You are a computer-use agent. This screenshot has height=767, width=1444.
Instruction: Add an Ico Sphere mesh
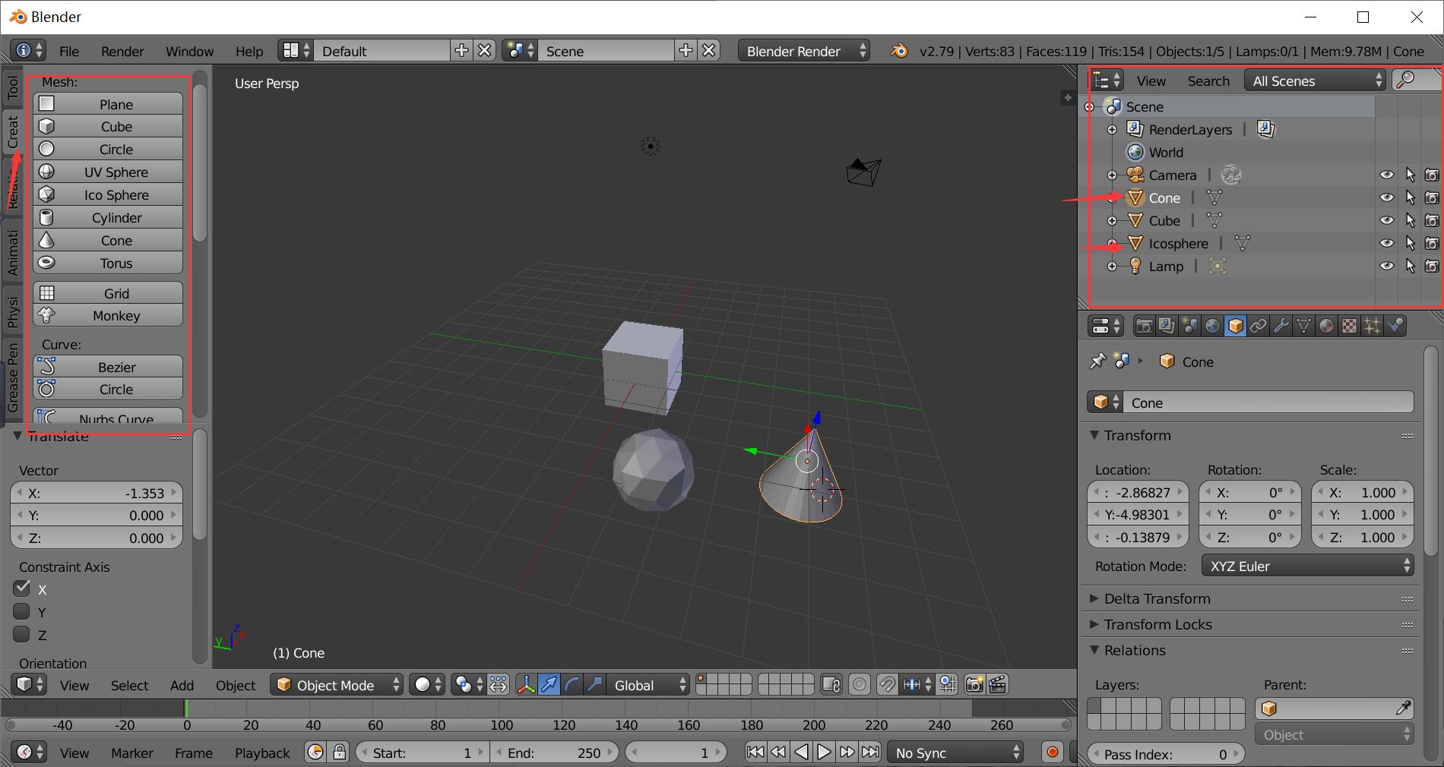(108, 194)
